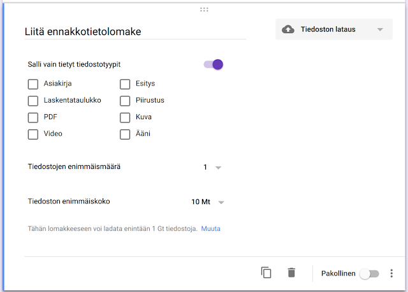Viewport: 408px width, 292px height.
Task: Grab the drag handle dots at top
Action: tap(204, 10)
